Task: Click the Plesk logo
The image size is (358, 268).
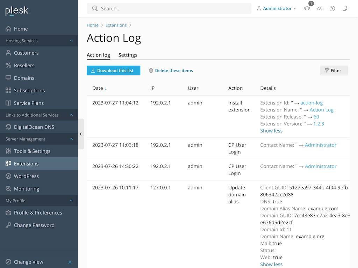Action: [x=17, y=11]
